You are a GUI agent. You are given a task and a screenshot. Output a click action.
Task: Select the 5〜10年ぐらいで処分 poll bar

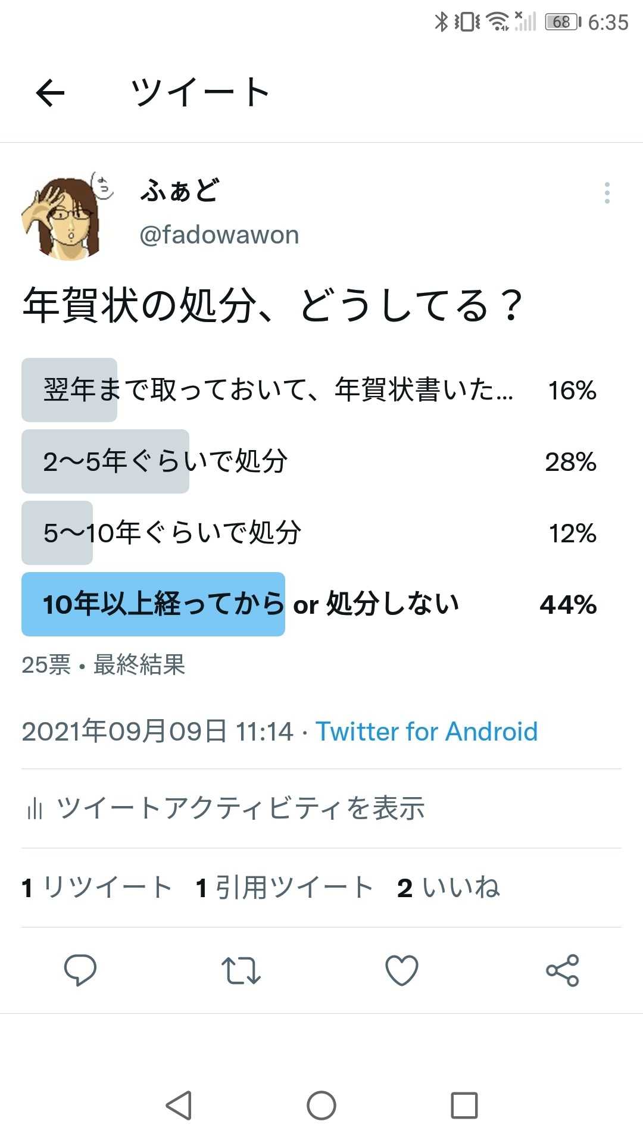coord(310,533)
